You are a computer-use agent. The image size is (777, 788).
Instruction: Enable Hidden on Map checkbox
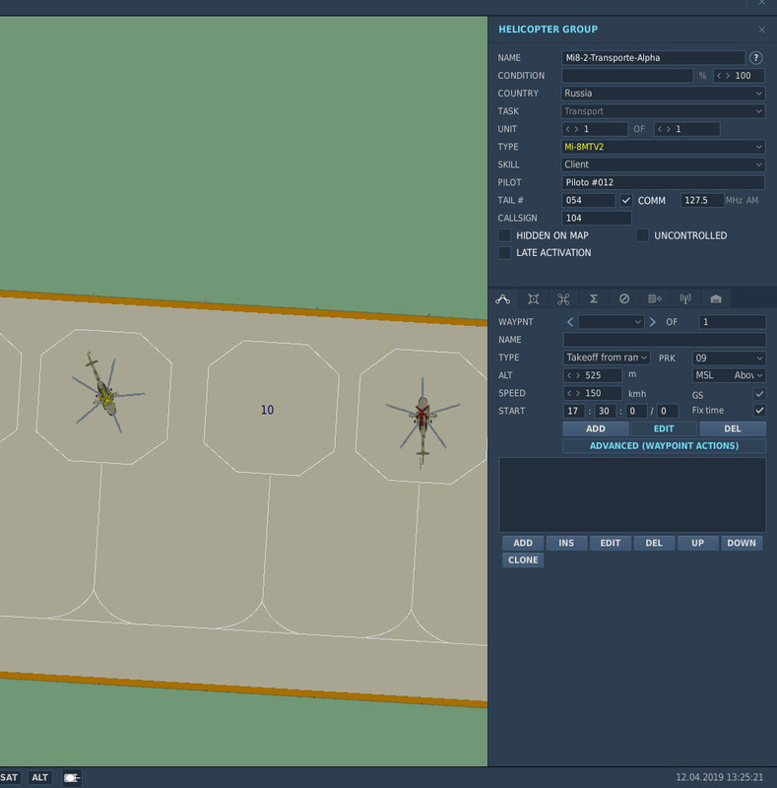pyautogui.click(x=504, y=235)
